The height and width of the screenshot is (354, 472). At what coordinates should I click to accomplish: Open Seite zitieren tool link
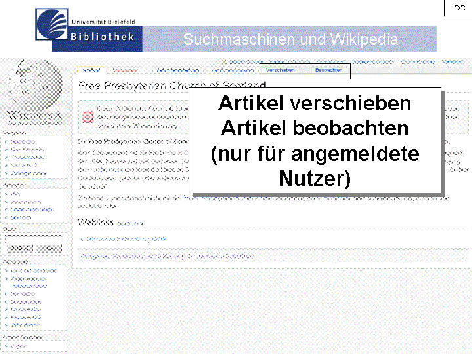[x=25, y=325]
